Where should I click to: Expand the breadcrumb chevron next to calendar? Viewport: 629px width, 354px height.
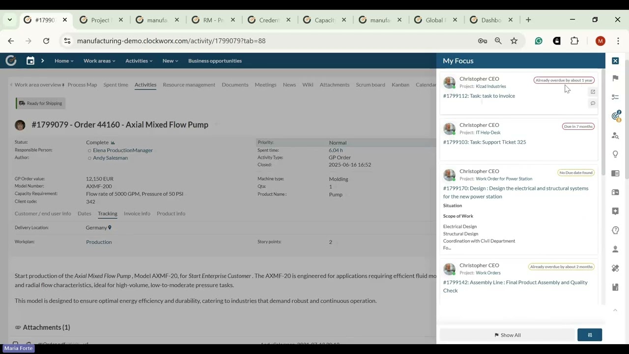pyautogui.click(x=43, y=60)
